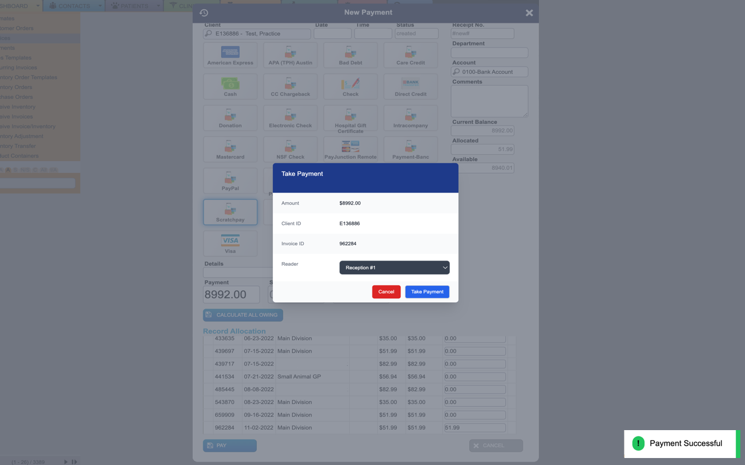Click the Payment Successful notification
The width and height of the screenshot is (745, 465).
[682, 443]
